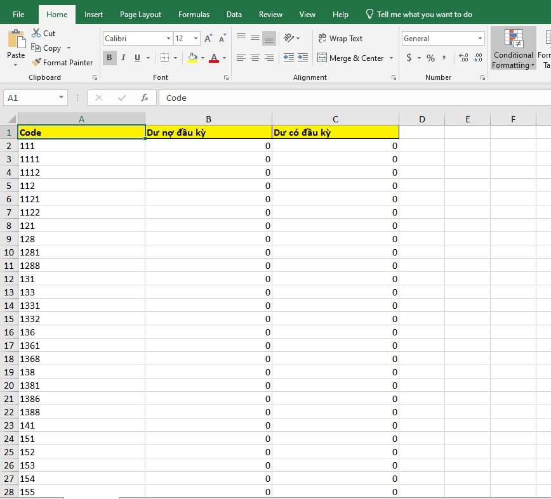Apply percent style format
Screen dimensions: 551x499
pyautogui.click(x=431, y=58)
